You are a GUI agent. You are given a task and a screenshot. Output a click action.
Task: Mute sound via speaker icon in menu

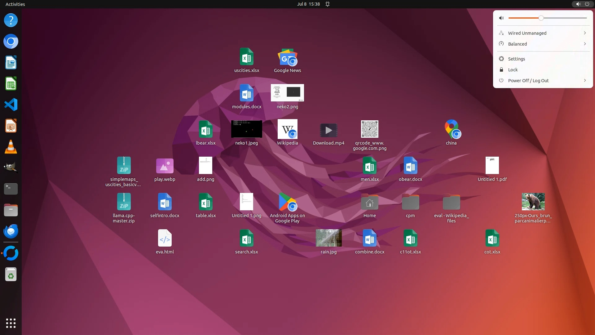click(x=501, y=18)
